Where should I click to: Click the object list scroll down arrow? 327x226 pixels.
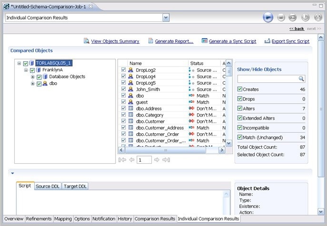coord(229,143)
